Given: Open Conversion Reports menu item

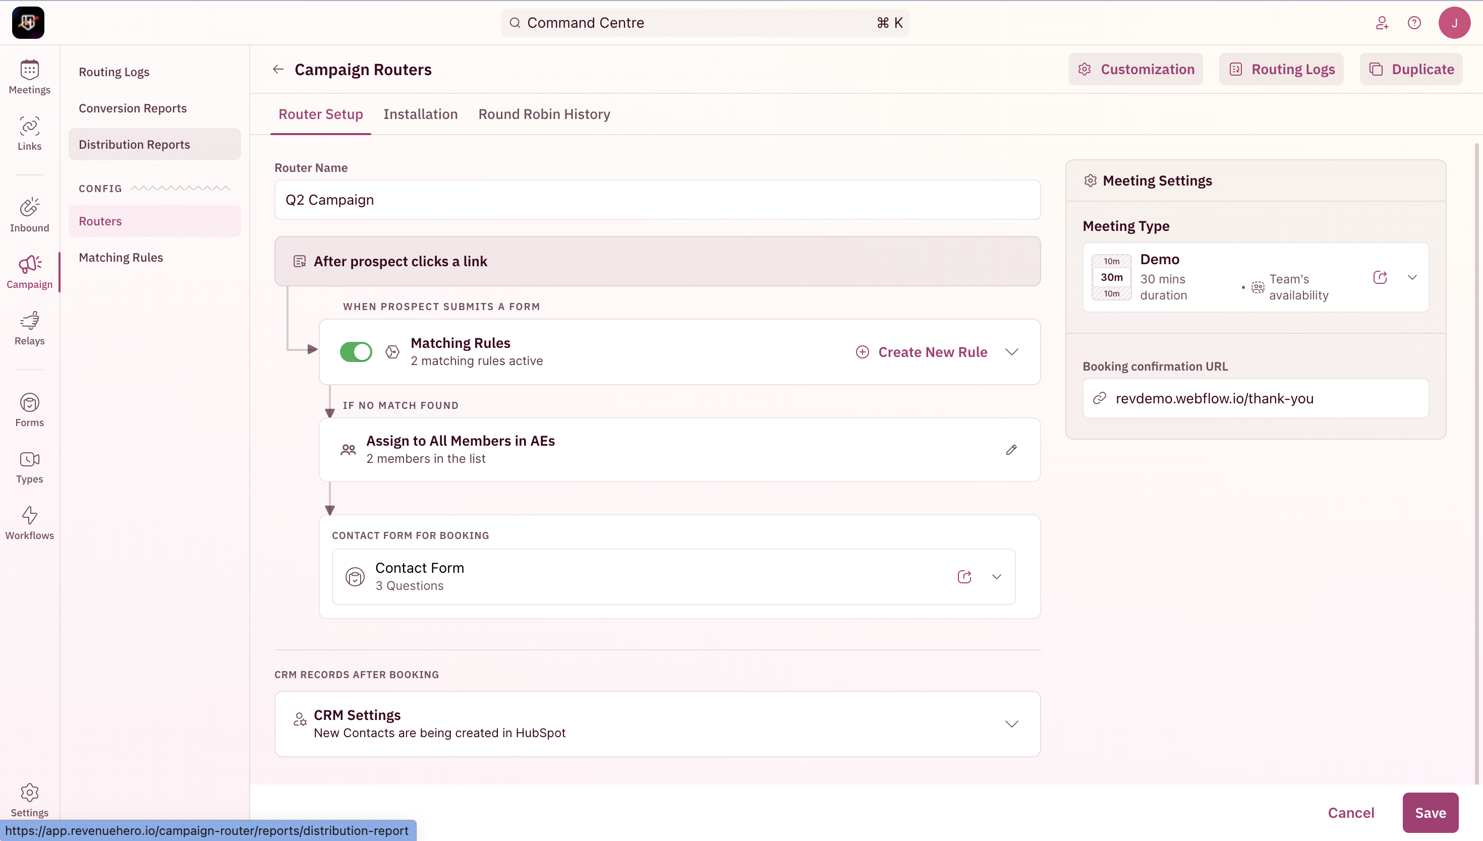Looking at the screenshot, I should pos(132,108).
